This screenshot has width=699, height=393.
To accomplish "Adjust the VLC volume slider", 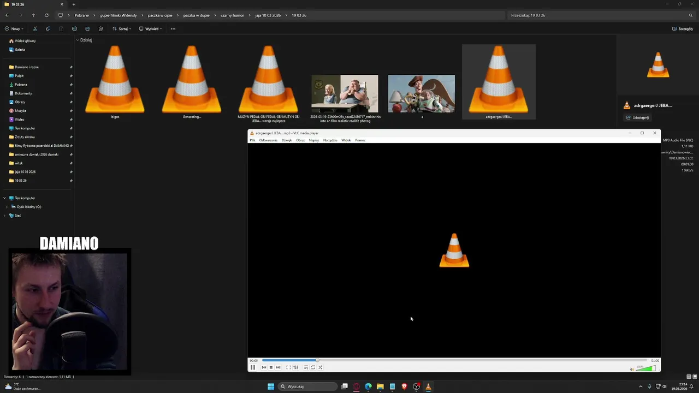I will tap(646, 368).
